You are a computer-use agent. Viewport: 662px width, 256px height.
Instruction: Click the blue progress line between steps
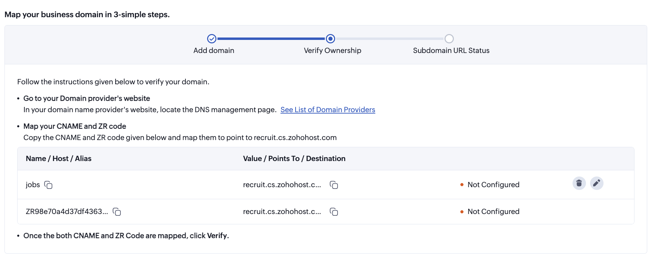point(271,39)
